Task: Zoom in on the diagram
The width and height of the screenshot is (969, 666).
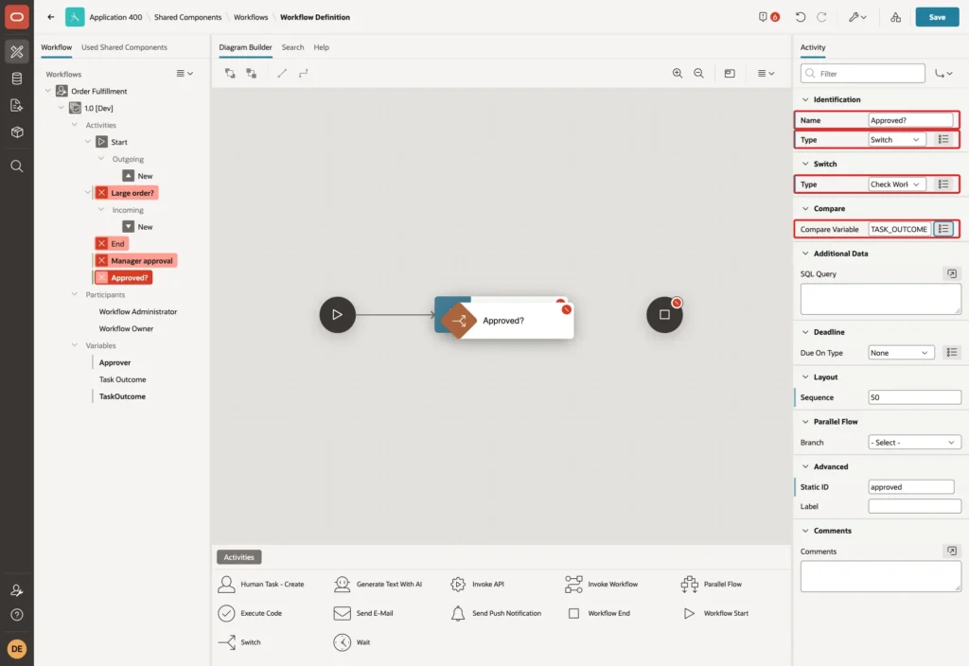Action: click(678, 73)
